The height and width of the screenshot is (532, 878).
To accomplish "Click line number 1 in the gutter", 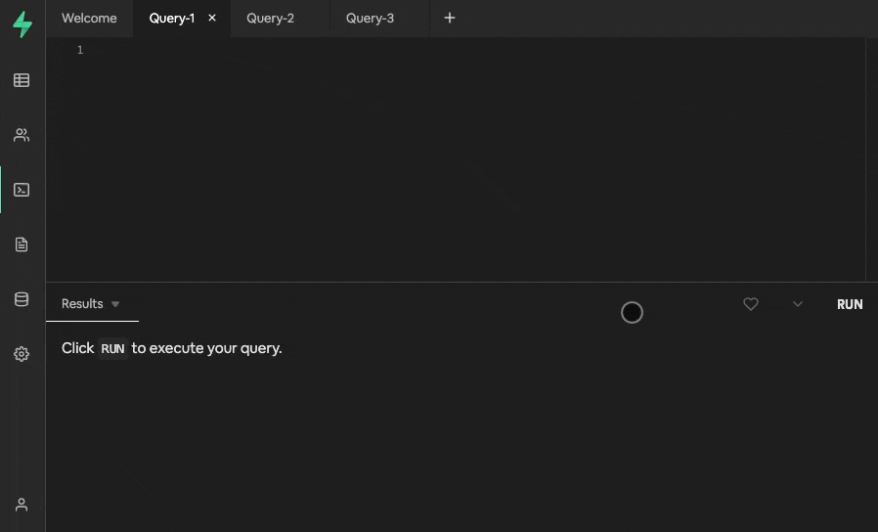I will pos(80,50).
